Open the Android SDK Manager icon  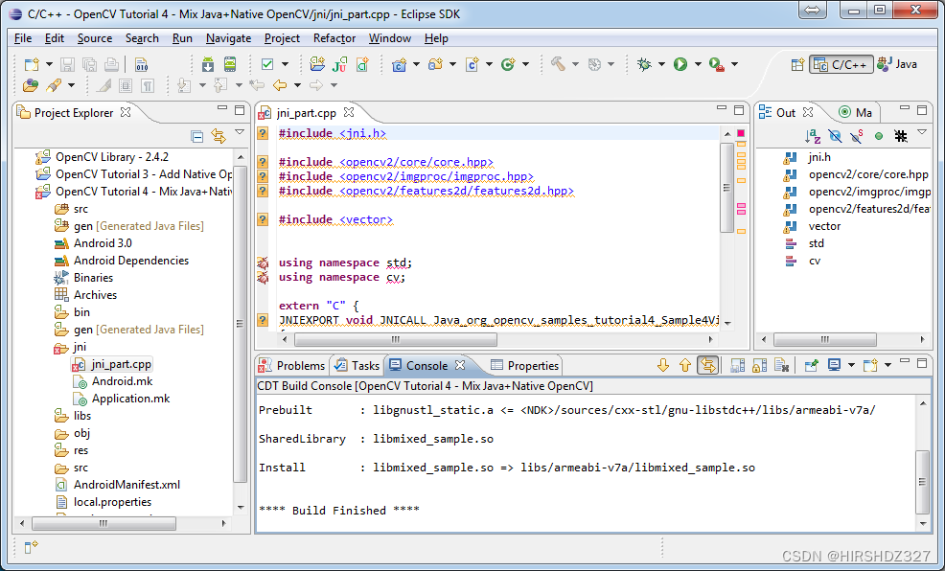pyautogui.click(x=208, y=64)
